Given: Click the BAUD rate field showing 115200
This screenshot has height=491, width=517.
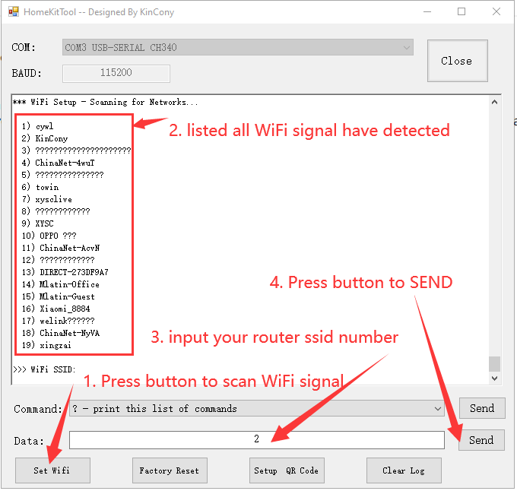Looking at the screenshot, I should click(x=116, y=74).
